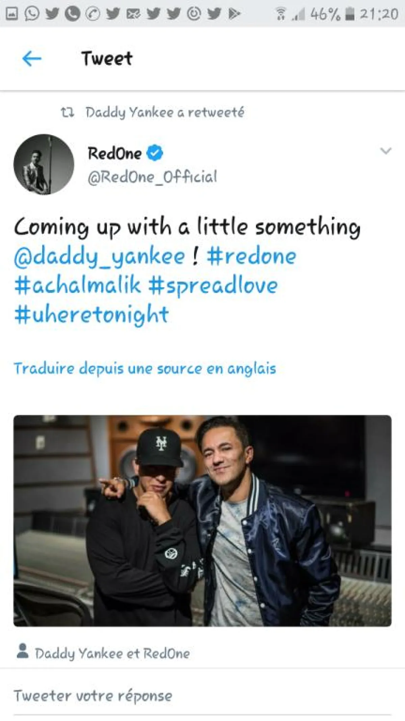
Task: Tap "Daddy Yankee a retweeté" label
Action: 165,112
